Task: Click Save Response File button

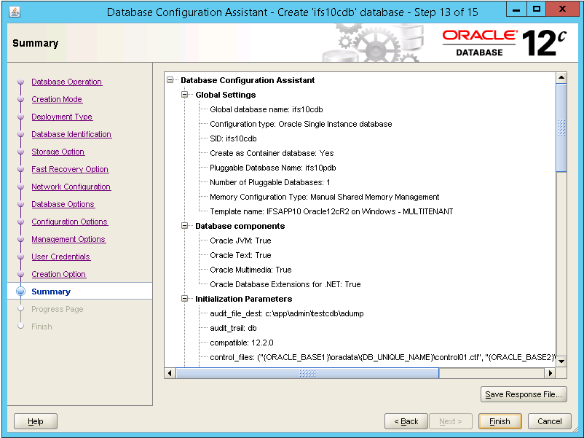Action: pyautogui.click(x=524, y=394)
